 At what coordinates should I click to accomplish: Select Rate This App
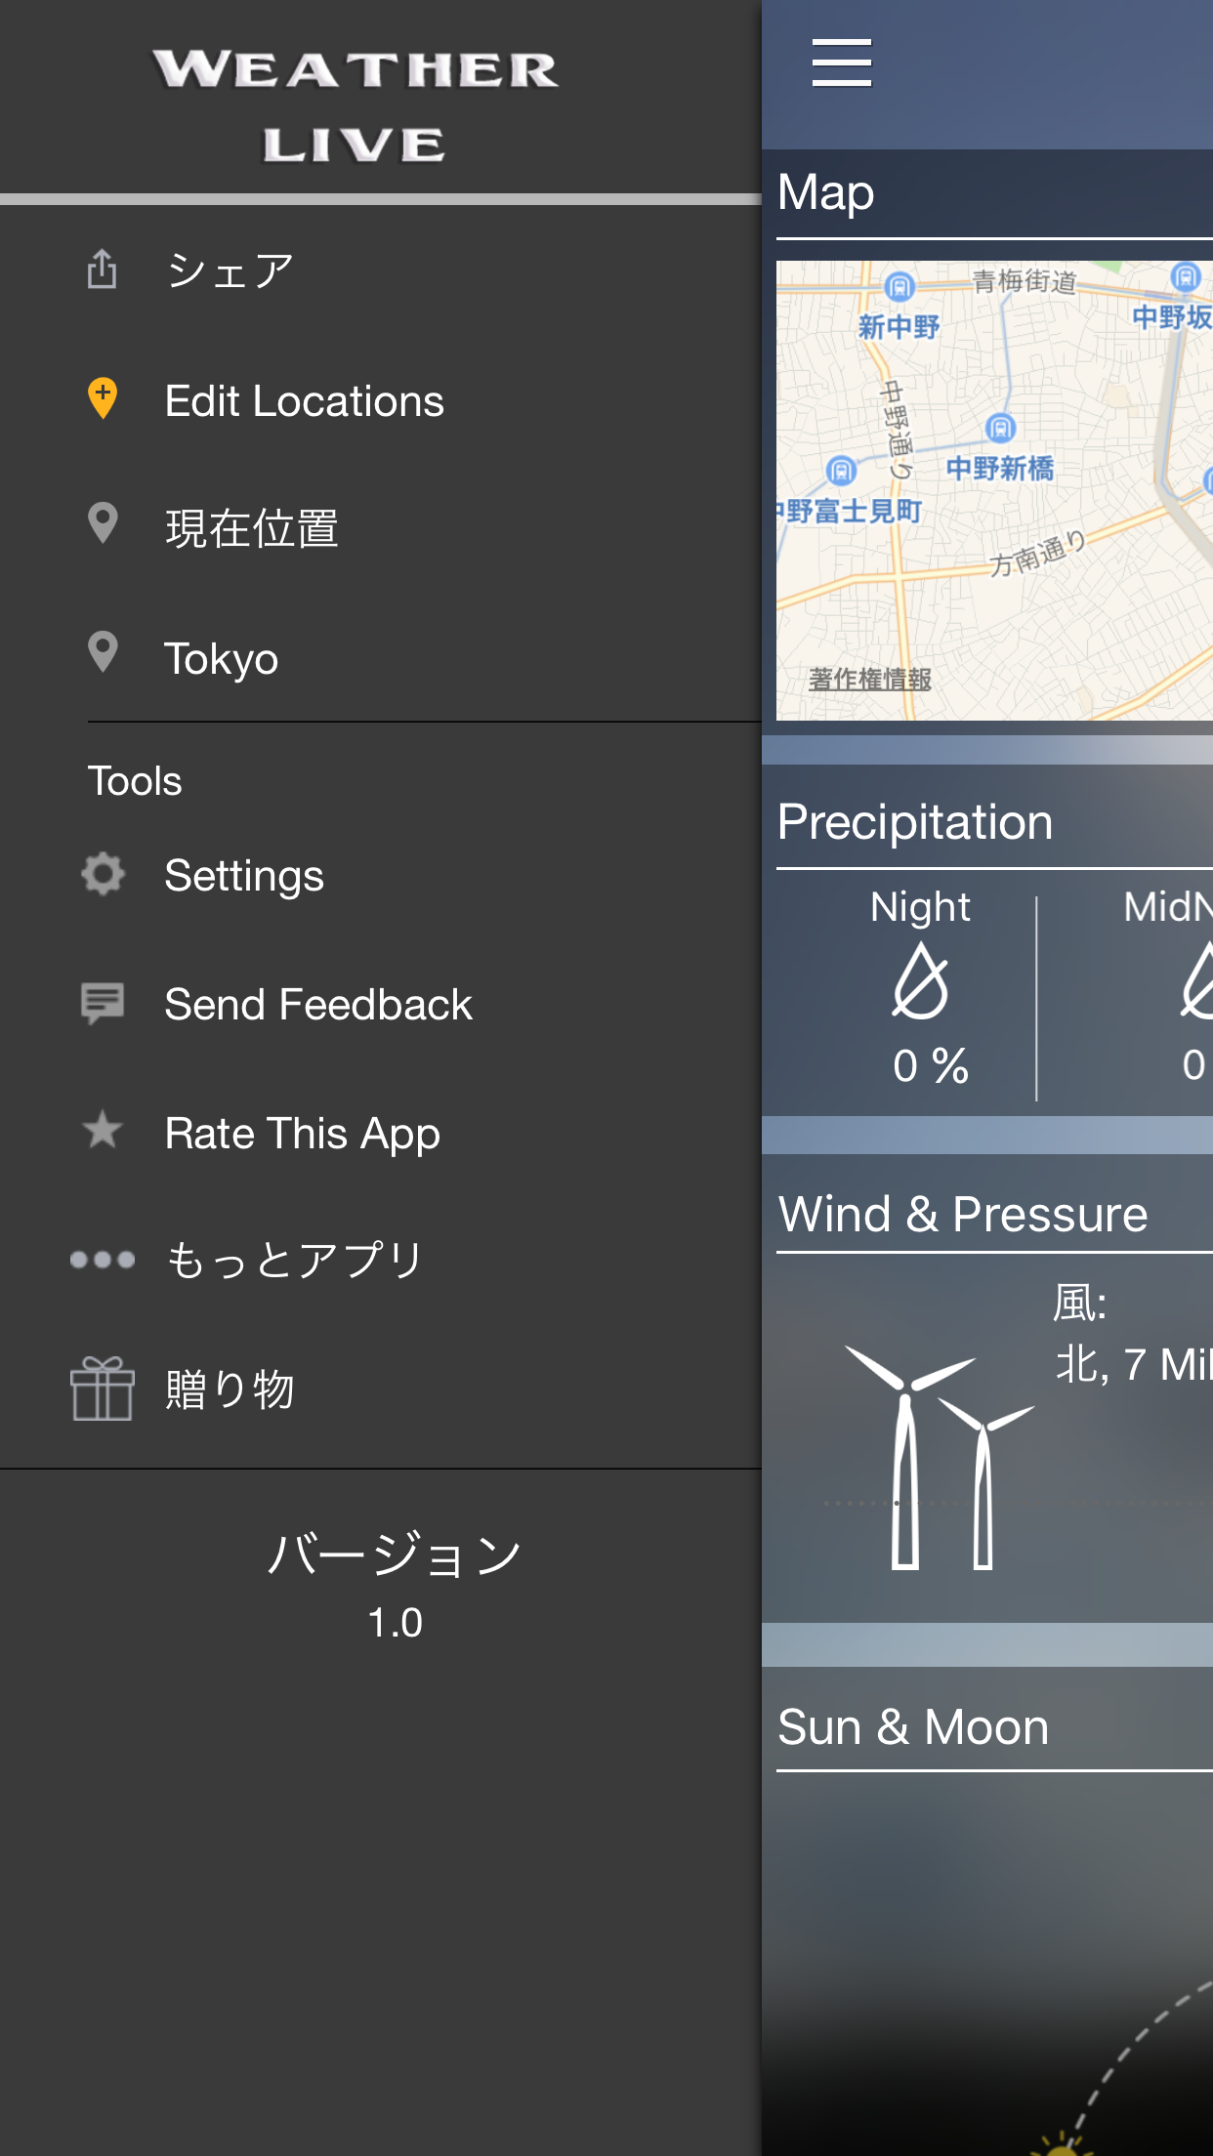coord(303,1134)
